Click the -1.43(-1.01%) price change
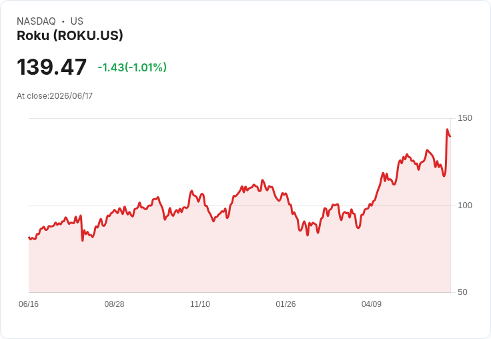 coord(132,67)
